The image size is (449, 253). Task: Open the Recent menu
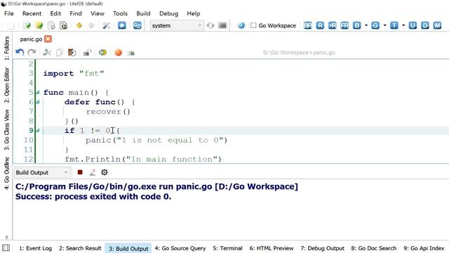[32, 13]
